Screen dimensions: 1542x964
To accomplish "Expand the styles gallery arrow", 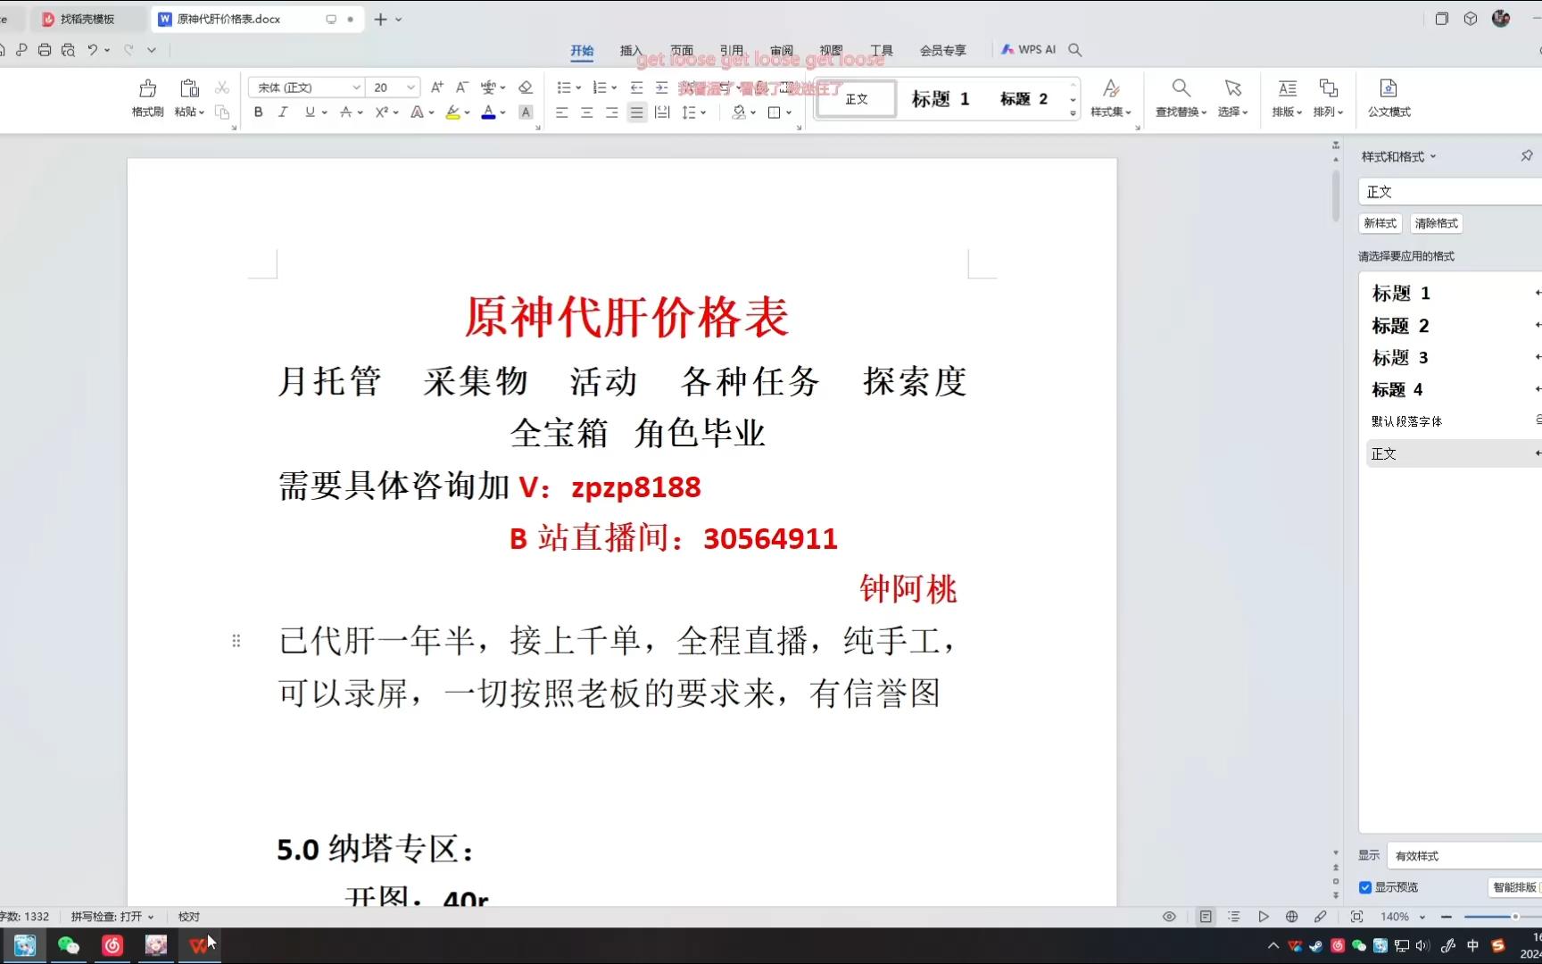I will click(x=1073, y=112).
